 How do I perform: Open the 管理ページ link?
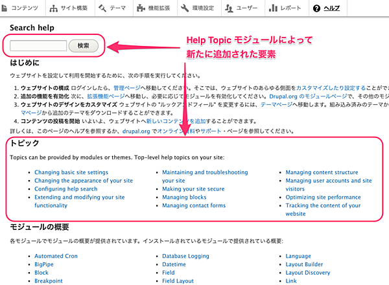[127, 88]
